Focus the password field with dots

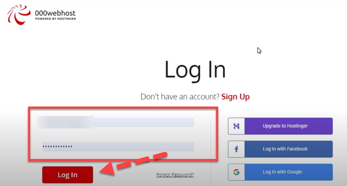[118, 146]
